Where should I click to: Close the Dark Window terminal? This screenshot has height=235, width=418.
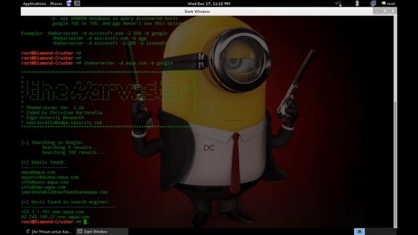(393, 11)
